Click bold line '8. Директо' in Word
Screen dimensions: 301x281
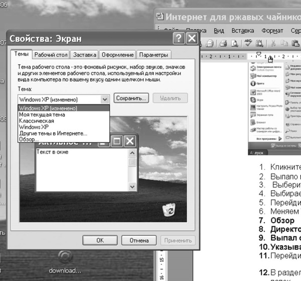pos(280,229)
